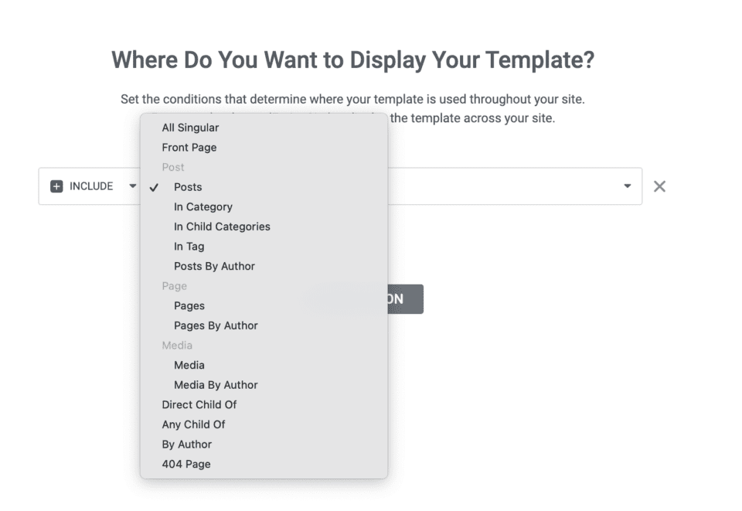
Task: Select Pages from the dropdown list
Action: tap(189, 305)
